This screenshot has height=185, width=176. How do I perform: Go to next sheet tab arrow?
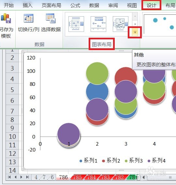(21, 177)
